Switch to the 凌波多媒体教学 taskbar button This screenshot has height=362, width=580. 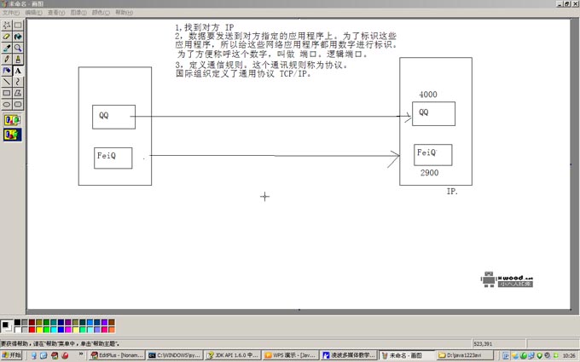point(349,355)
